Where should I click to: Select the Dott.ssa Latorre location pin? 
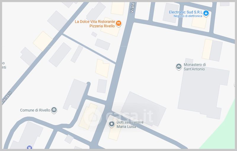click(112, 124)
